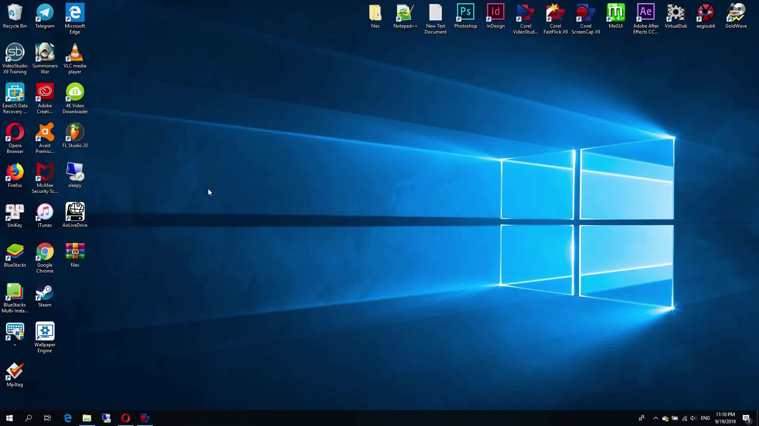Open Edge from the taskbar
759x426 pixels.
(68, 418)
